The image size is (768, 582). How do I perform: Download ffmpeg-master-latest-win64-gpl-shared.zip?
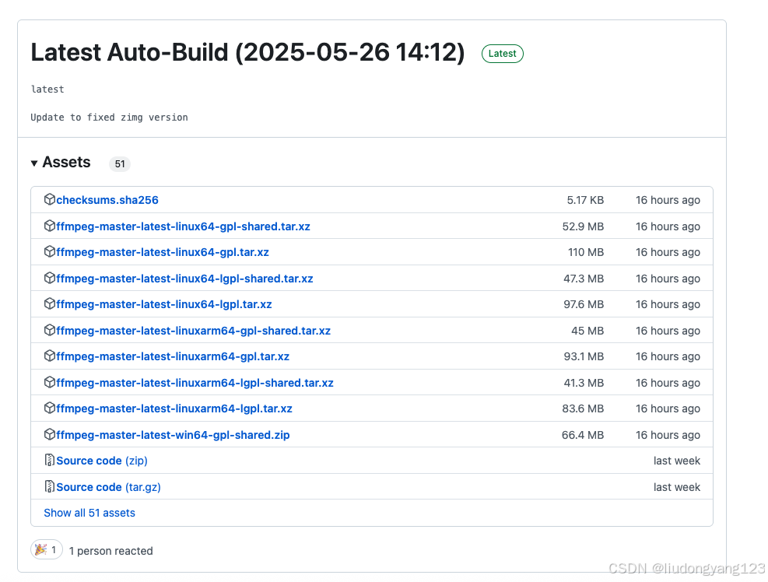click(x=173, y=435)
